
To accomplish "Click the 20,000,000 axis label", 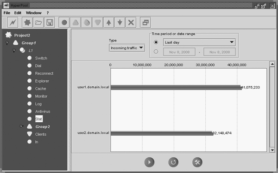I will (x=174, y=65).
